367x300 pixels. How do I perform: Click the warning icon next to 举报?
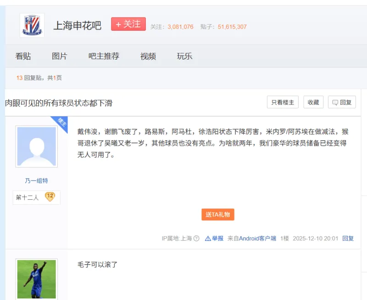coord(208,239)
